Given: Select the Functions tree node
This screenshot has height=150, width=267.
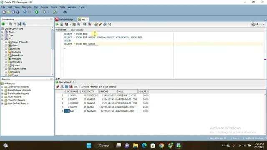Looking at the screenshot, I should (17, 59).
